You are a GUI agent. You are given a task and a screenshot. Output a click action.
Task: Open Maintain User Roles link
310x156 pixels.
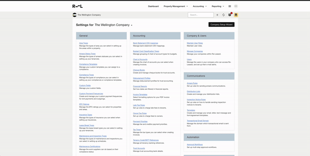195,43
